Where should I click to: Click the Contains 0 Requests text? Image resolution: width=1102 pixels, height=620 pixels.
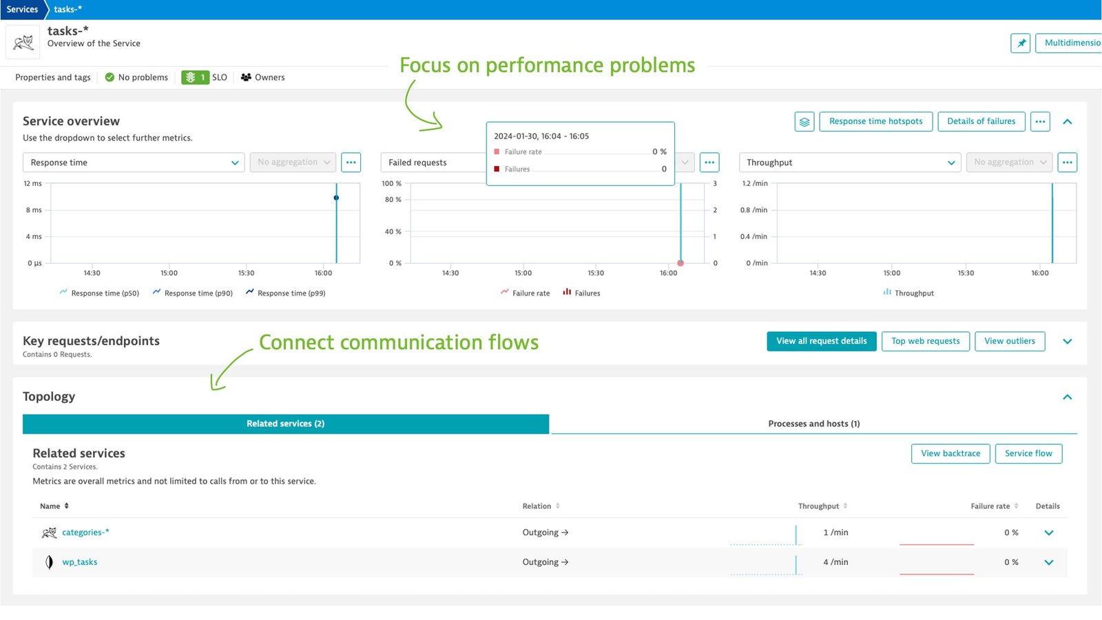click(57, 355)
